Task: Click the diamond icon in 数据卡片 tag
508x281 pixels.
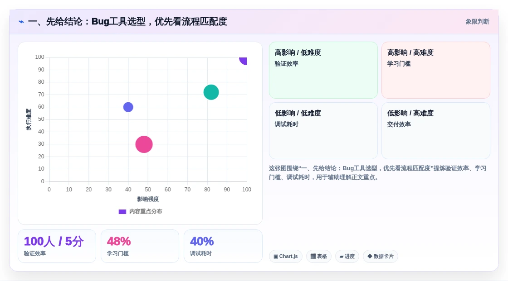Action: click(x=370, y=256)
